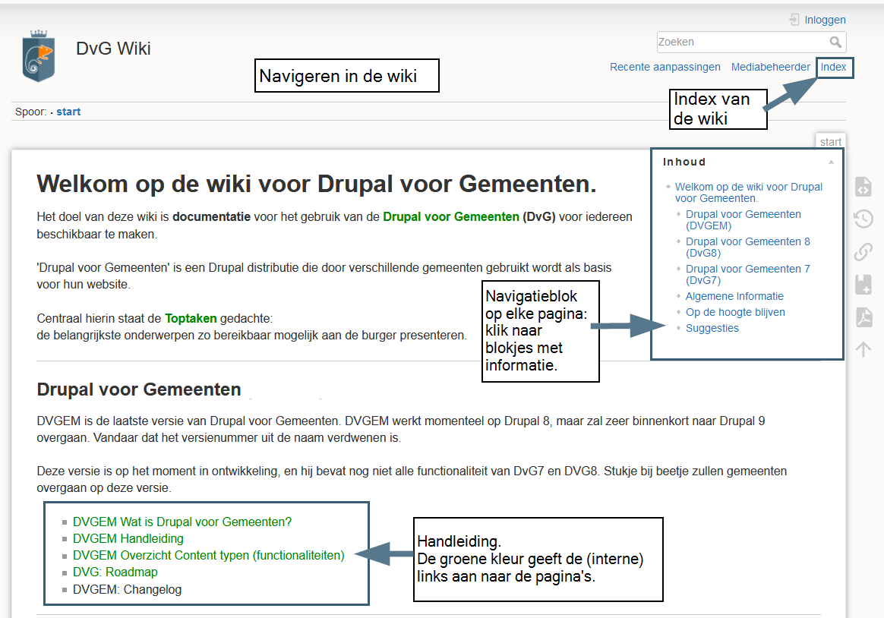Click the back to top arrow icon
This screenshot has width=884, height=618.
tap(863, 349)
